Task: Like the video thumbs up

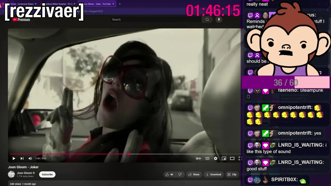Action: (169, 174)
